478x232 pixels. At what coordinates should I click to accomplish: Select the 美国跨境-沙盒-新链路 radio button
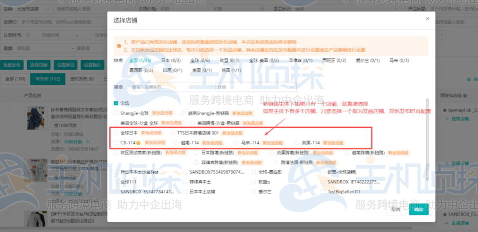(x=193, y=123)
